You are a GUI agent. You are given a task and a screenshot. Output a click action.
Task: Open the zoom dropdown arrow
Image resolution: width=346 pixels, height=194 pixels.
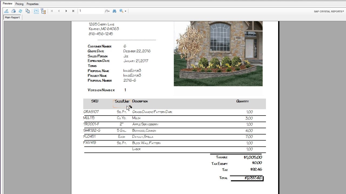click(x=125, y=11)
